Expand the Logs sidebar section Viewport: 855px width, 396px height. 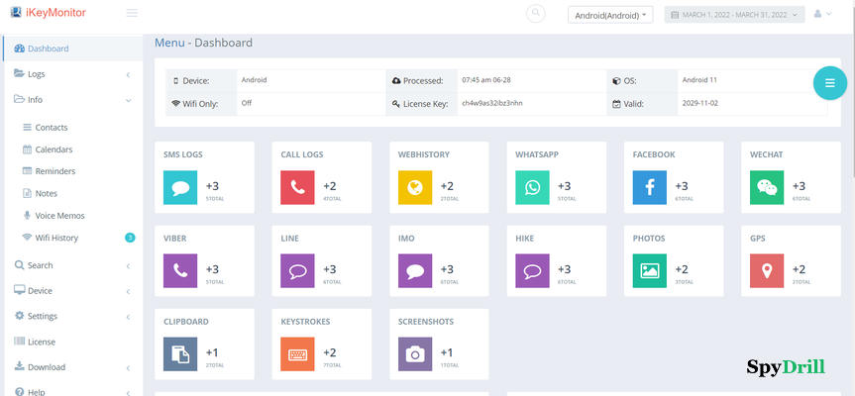pos(71,74)
